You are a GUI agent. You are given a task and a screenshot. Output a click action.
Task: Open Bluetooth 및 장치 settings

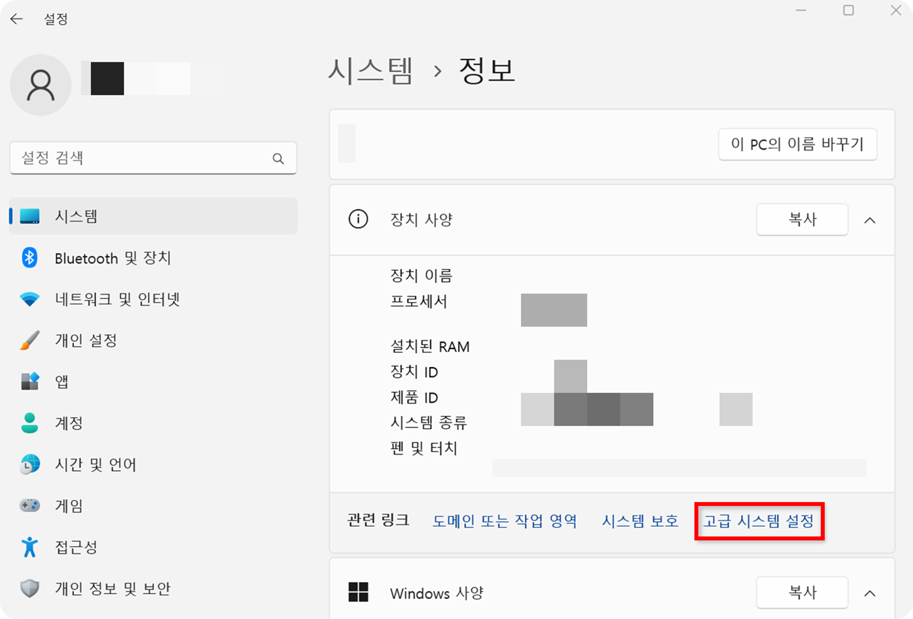tap(153, 258)
